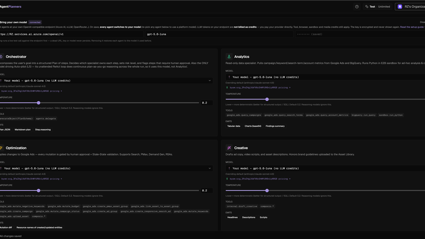This screenshot has height=239, width=425.
Task: Click the google_ads.query_search_terms tool chip
Action: pos(283,115)
